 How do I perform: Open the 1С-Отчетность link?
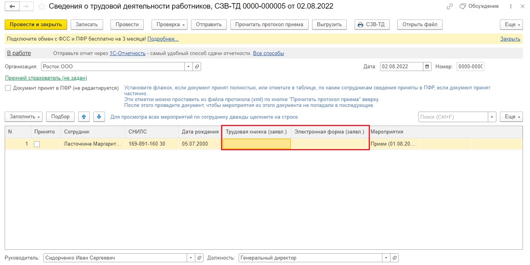pyautogui.click(x=127, y=53)
